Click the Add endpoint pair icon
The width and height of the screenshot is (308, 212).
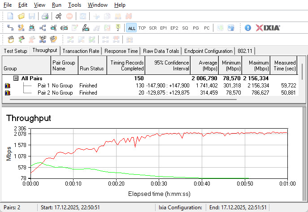[x=10, y=28]
